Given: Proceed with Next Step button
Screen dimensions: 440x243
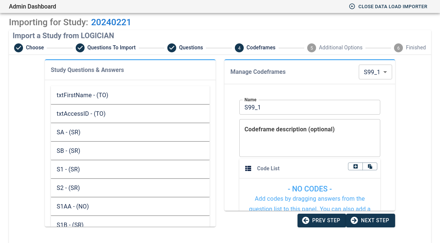Looking at the screenshot, I should click(x=370, y=220).
